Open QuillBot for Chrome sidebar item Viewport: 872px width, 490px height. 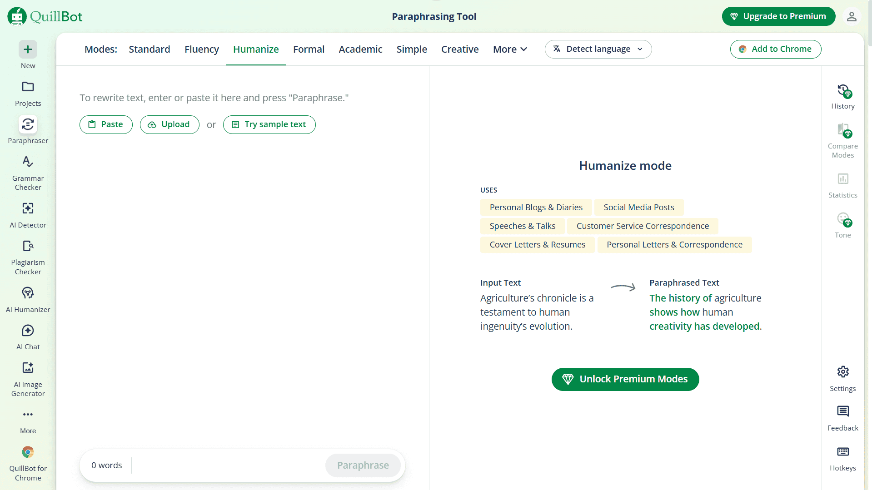[x=28, y=463]
